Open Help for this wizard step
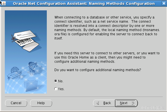Viewport: 167px width, 112px height. pos(41,103)
